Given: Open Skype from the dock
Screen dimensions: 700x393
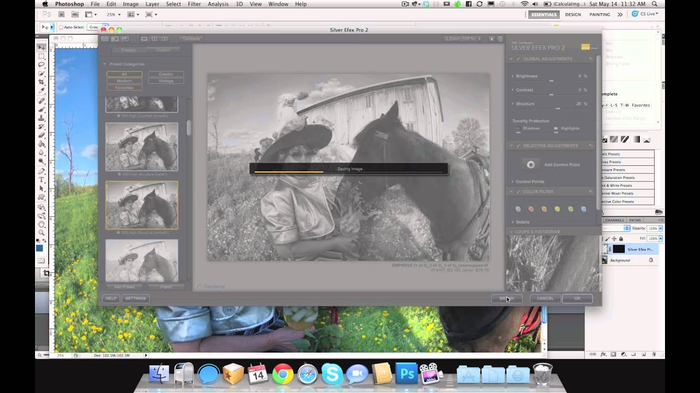Looking at the screenshot, I should (332, 374).
